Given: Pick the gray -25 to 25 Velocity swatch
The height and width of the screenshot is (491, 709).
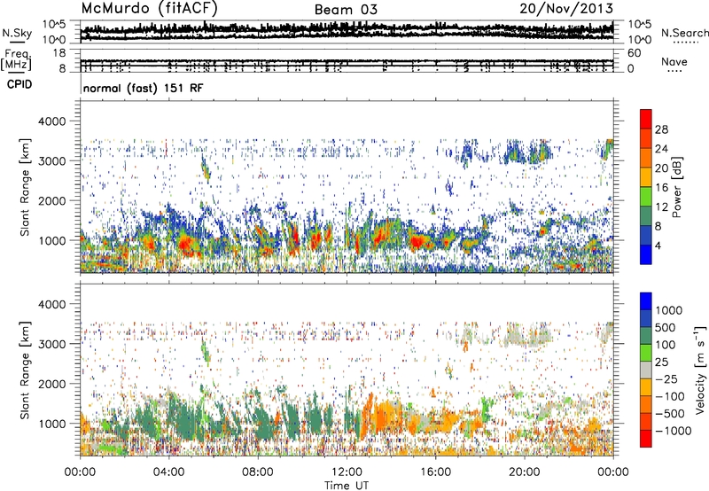Looking at the screenshot, I should click(x=646, y=370).
